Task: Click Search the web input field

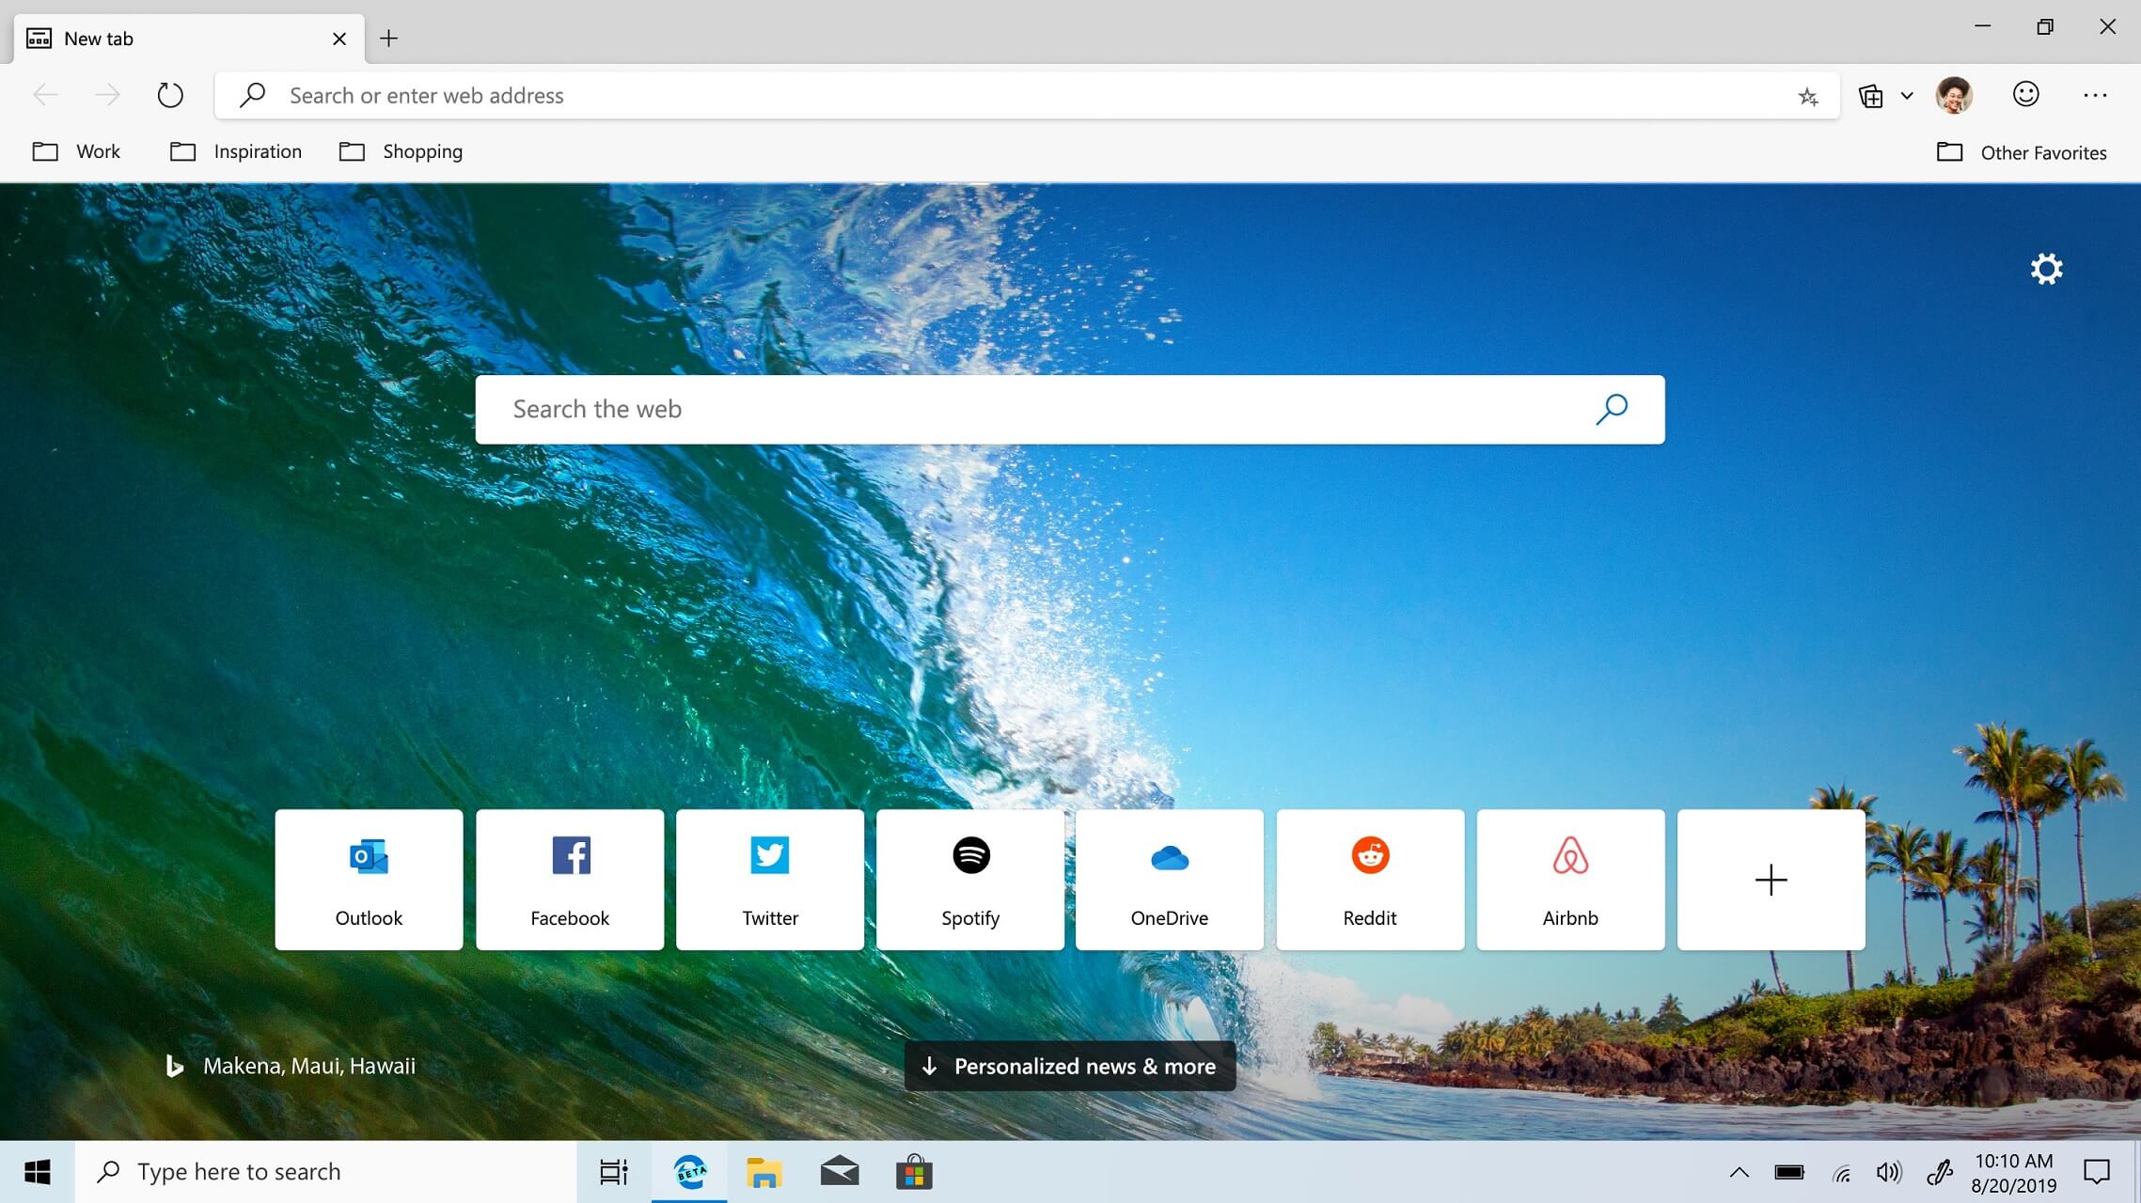Action: click(1070, 409)
